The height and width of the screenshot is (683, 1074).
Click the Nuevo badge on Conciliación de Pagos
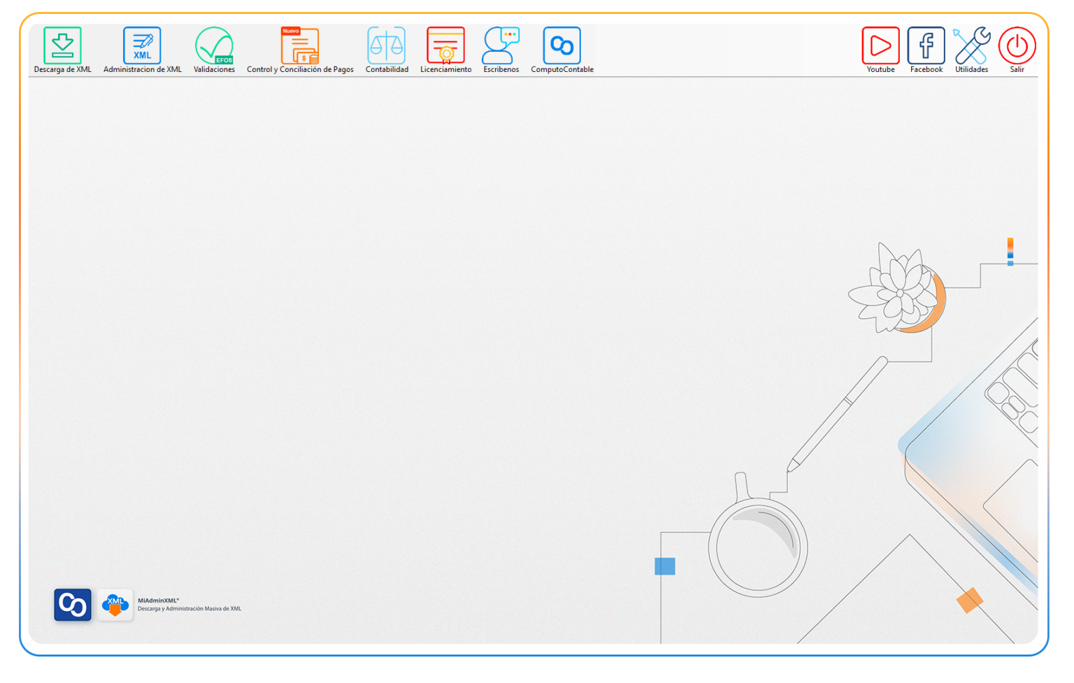pos(292,30)
